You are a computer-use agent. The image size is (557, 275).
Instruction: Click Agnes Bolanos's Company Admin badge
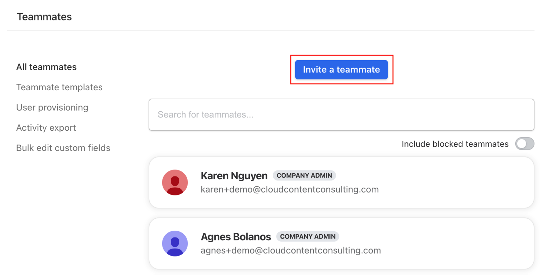pyautogui.click(x=308, y=236)
